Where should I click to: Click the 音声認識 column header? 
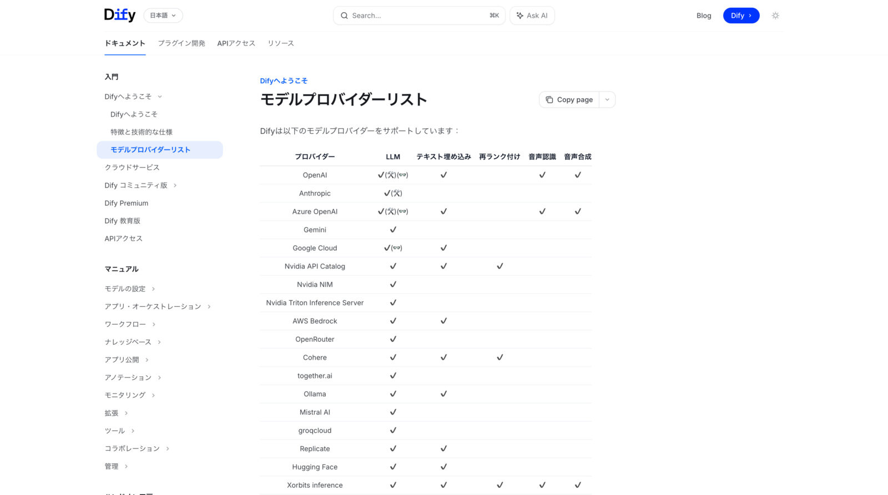click(x=542, y=156)
